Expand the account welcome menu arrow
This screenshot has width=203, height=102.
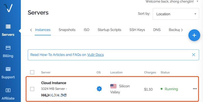pyautogui.click(x=197, y=2)
